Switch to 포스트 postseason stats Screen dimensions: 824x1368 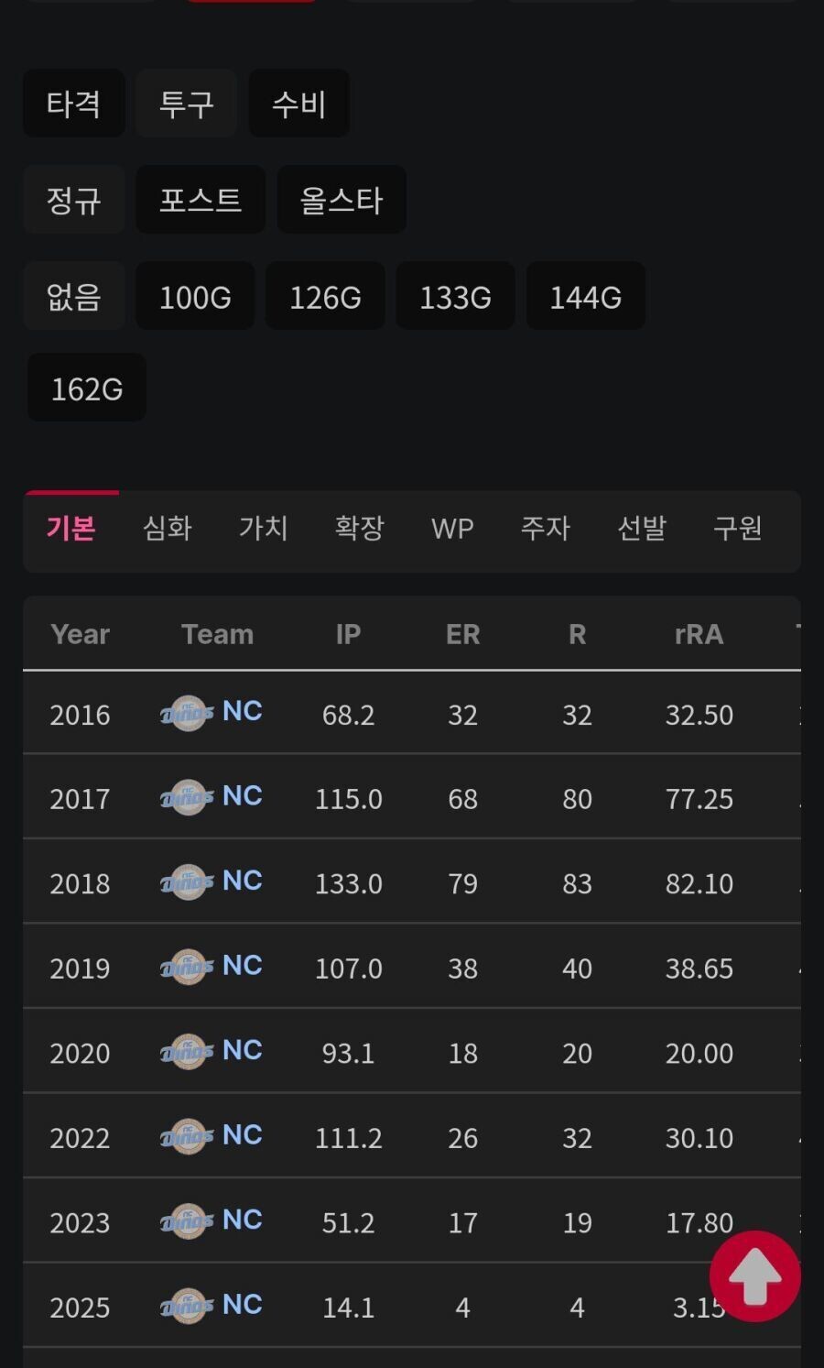click(x=200, y=200)
